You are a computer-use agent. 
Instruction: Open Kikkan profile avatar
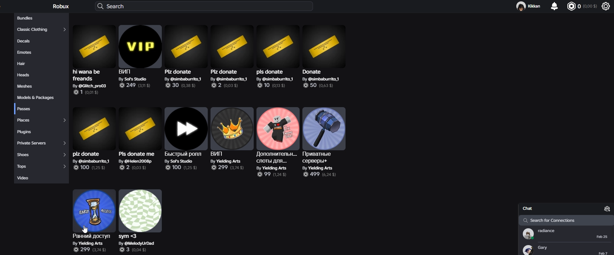pyautogui.click(x=521, y=6)
